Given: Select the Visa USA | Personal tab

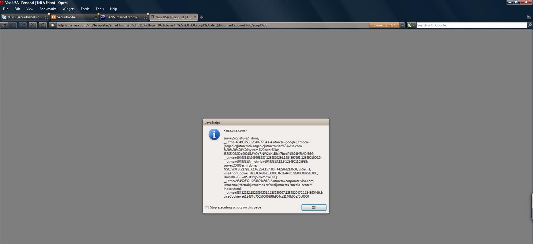Looking at the screenshot, I should pos(173,17).
